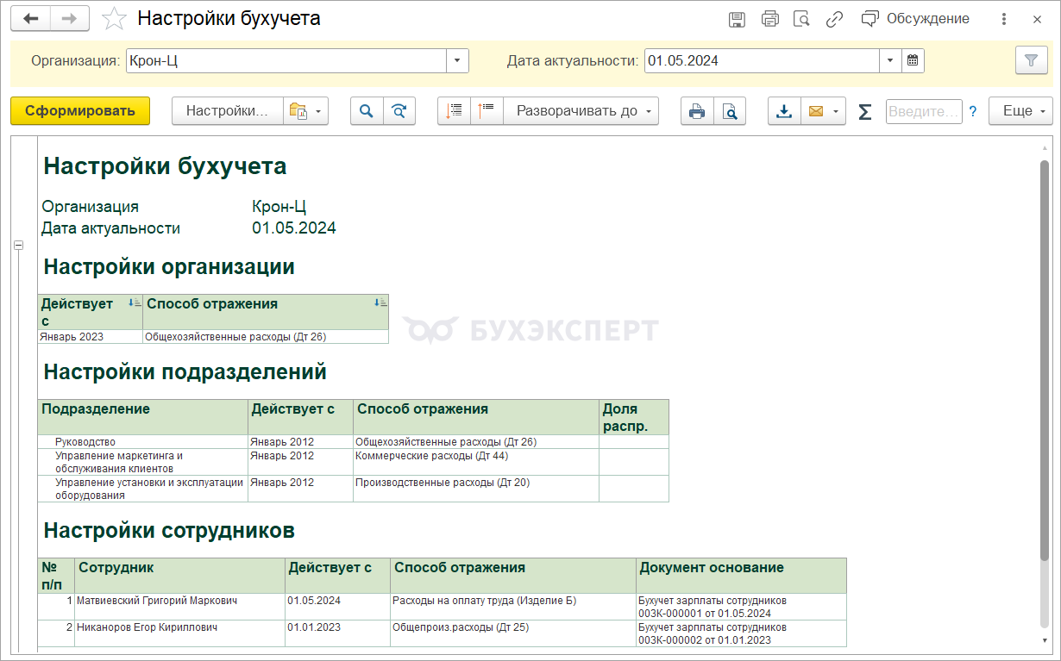This screenshot has height=661, width=1061.
Task: Open the Еще menu
Action: [x=1020, y=111]
